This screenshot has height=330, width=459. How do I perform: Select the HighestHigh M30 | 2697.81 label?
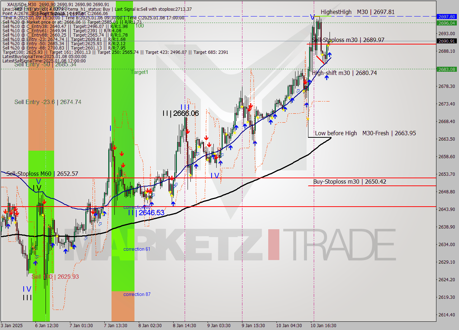tap(358, 12)
